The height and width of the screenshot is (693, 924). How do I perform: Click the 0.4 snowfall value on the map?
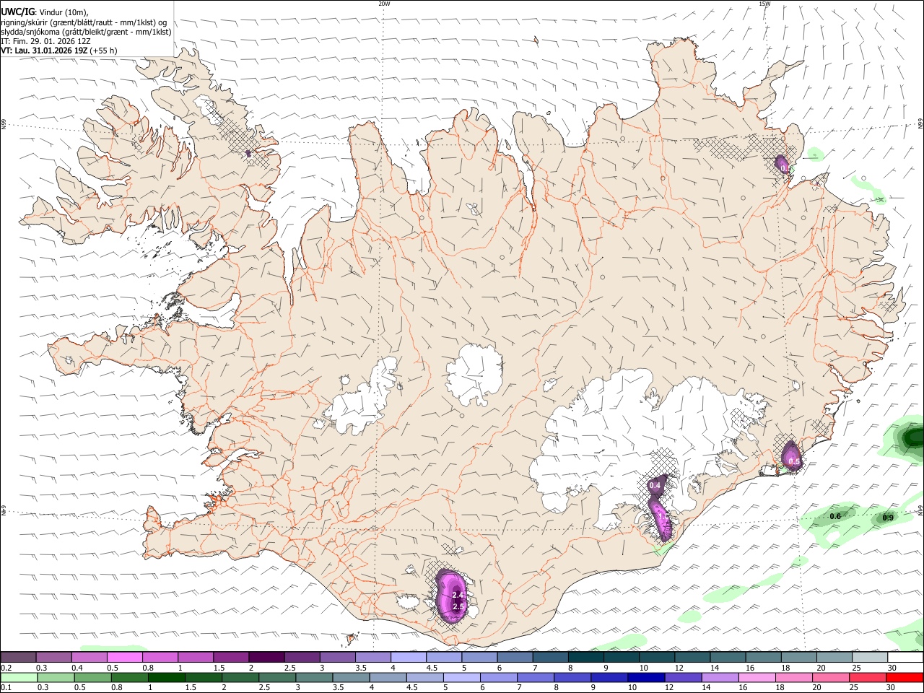(655, 486)
